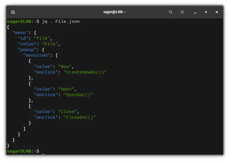The height and width of the screenshot is (162, 230).
Task: Click the "popup" key in the output
Action: (27, 49)
